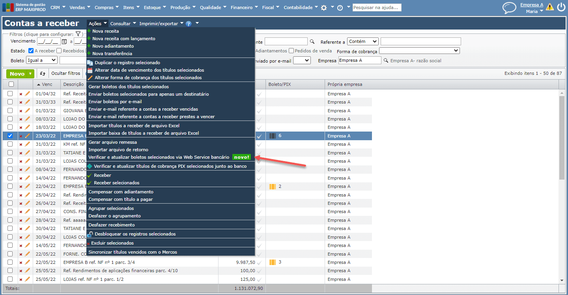Enable the Recebidos state checkbox
The width and height of the screenshot is (568, 295).
59,51
